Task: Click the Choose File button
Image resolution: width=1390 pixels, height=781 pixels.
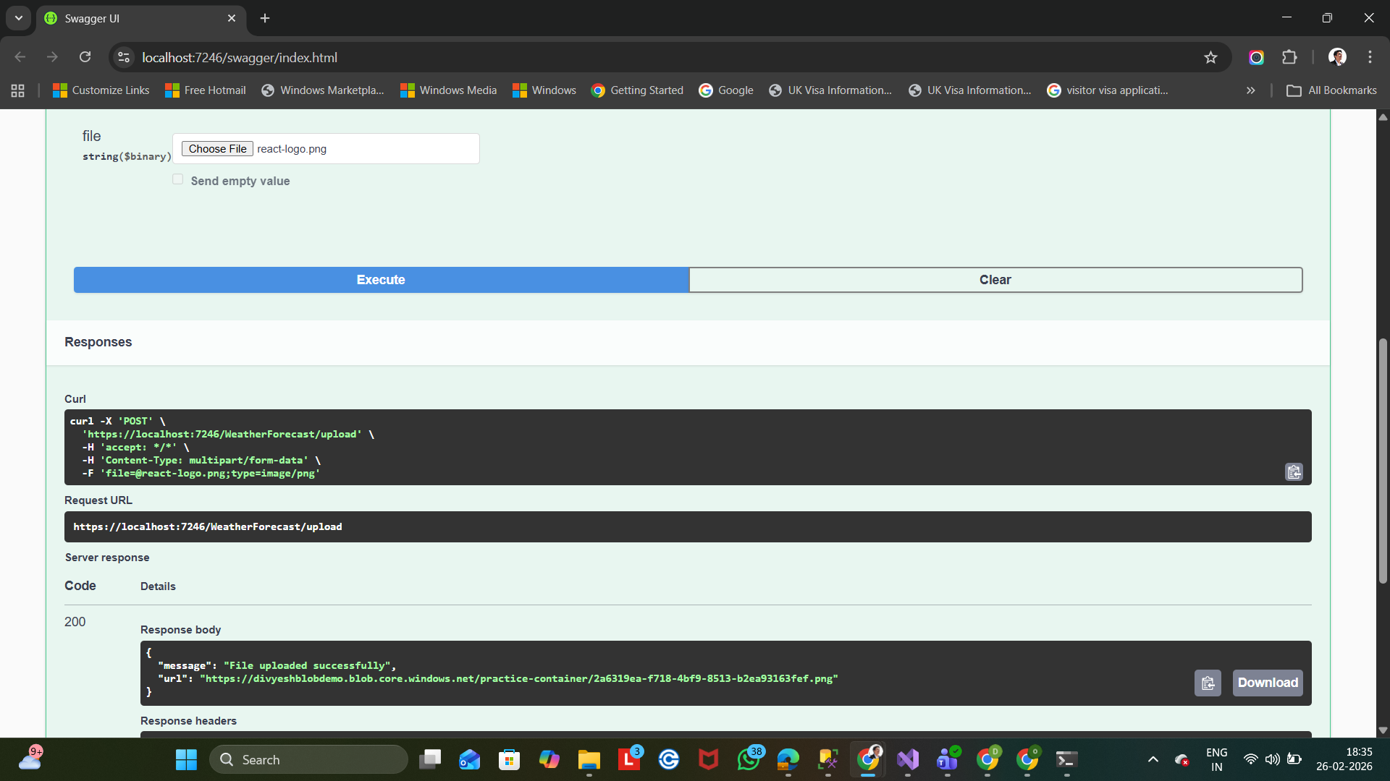Action: click(x=217, y=149)
